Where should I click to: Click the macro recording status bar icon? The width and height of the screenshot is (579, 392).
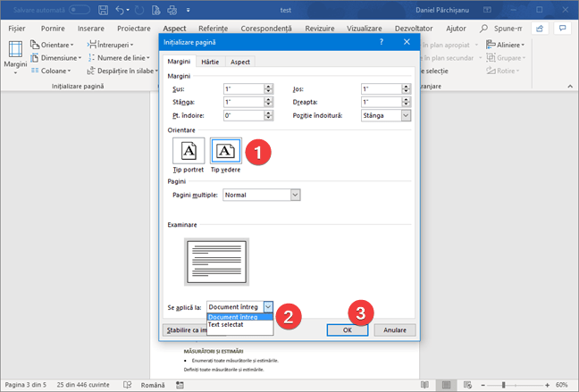180,385
